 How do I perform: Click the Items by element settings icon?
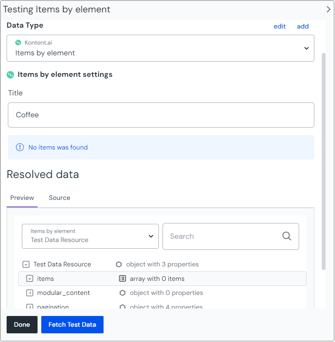[x=10, y=75]
